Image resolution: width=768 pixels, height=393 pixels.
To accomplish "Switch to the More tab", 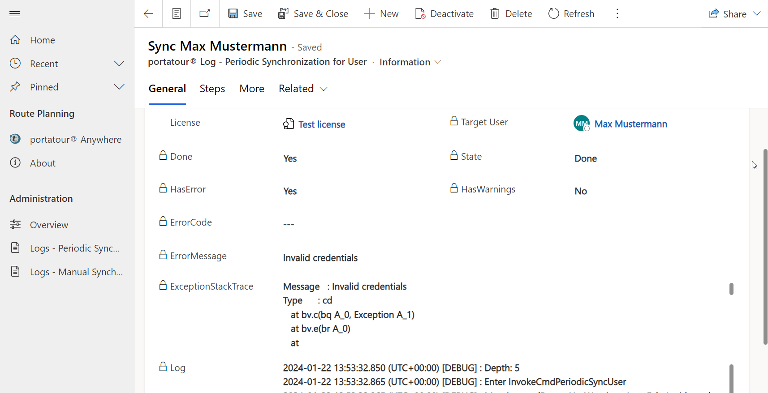I will tap(252, 89).
